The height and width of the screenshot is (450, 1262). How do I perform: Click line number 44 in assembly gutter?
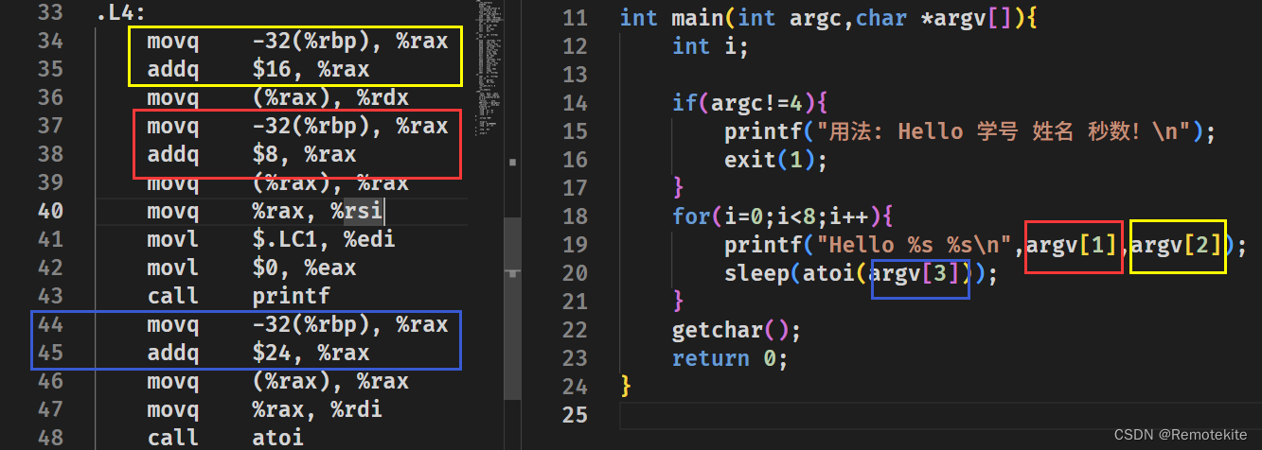[49, 324]
